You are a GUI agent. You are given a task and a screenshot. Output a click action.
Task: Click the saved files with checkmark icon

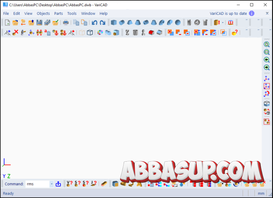55,22
